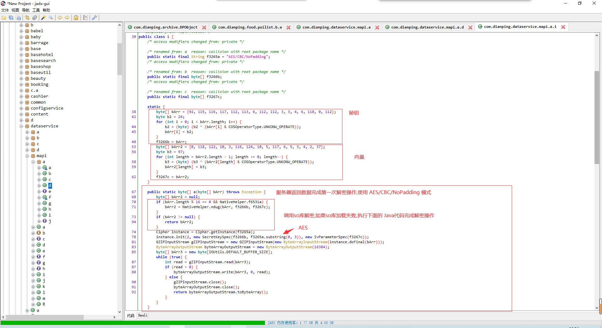Open the 导航 menu
Viewport: 602px width, 328px height.
[x=26, y=10]
